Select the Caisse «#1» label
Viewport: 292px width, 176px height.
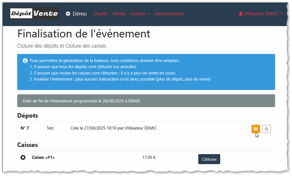pyautogui.click(x=43, y=157)
